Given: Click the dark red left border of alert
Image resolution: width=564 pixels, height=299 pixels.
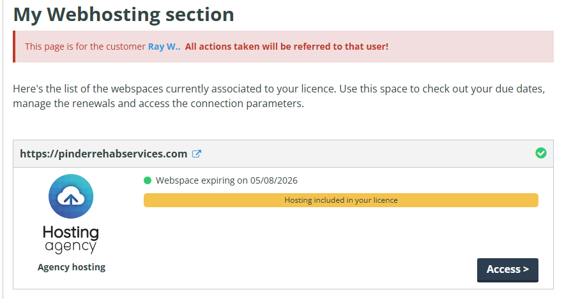Looking at the screenshot, I should click(14, 47).
